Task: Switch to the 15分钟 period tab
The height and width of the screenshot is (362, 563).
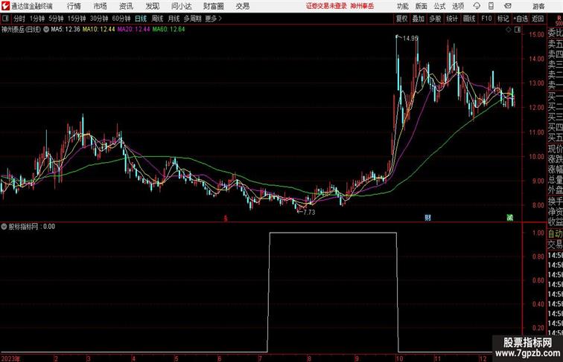Action: tap(77, 19)
